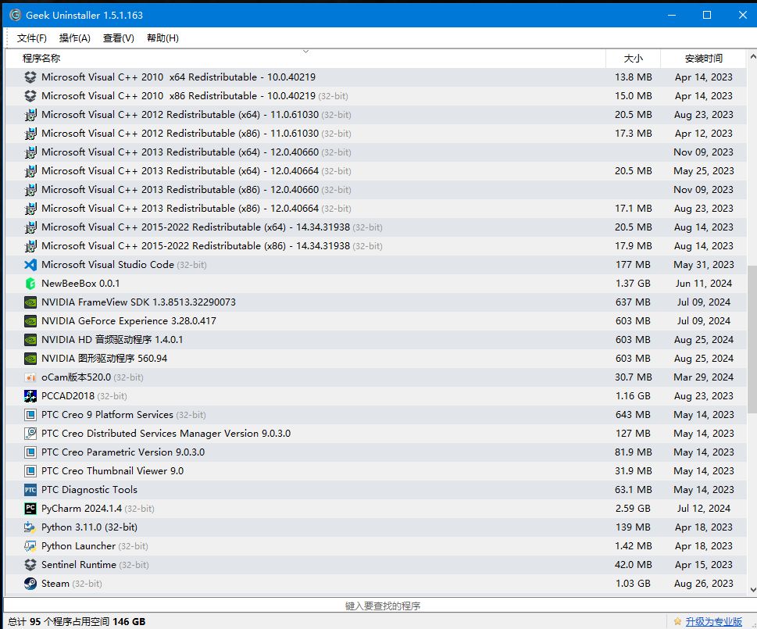Click the 42.0 MB size of Sentinel Runtime

tap(633, 565)
